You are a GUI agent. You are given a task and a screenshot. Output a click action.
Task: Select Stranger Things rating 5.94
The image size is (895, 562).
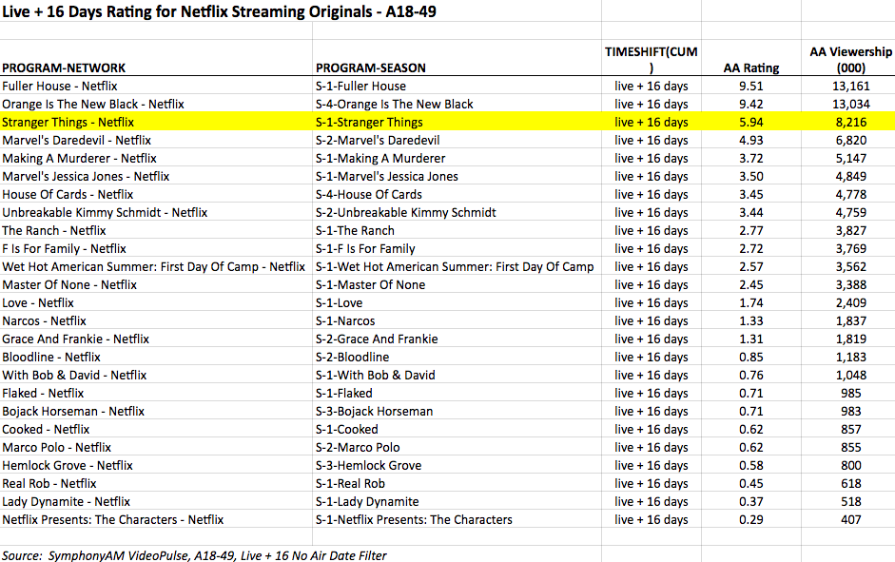pos(751,122)
